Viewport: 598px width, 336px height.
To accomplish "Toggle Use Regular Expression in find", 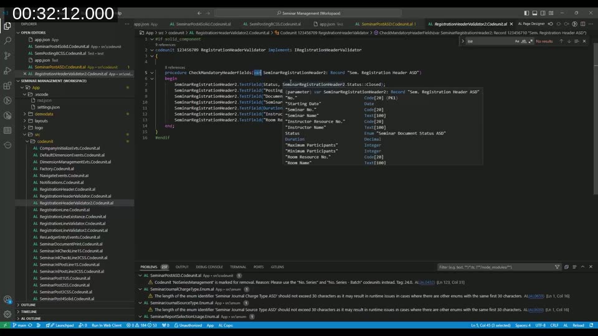I will 531,41.
